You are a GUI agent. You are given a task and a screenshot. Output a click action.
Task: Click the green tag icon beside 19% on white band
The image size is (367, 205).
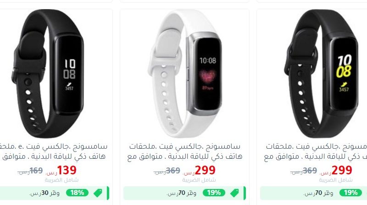[234, 193]
